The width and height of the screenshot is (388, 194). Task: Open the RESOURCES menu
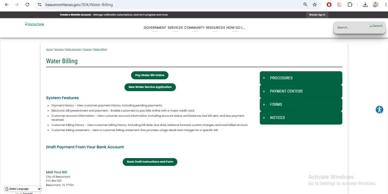(216, 28)
